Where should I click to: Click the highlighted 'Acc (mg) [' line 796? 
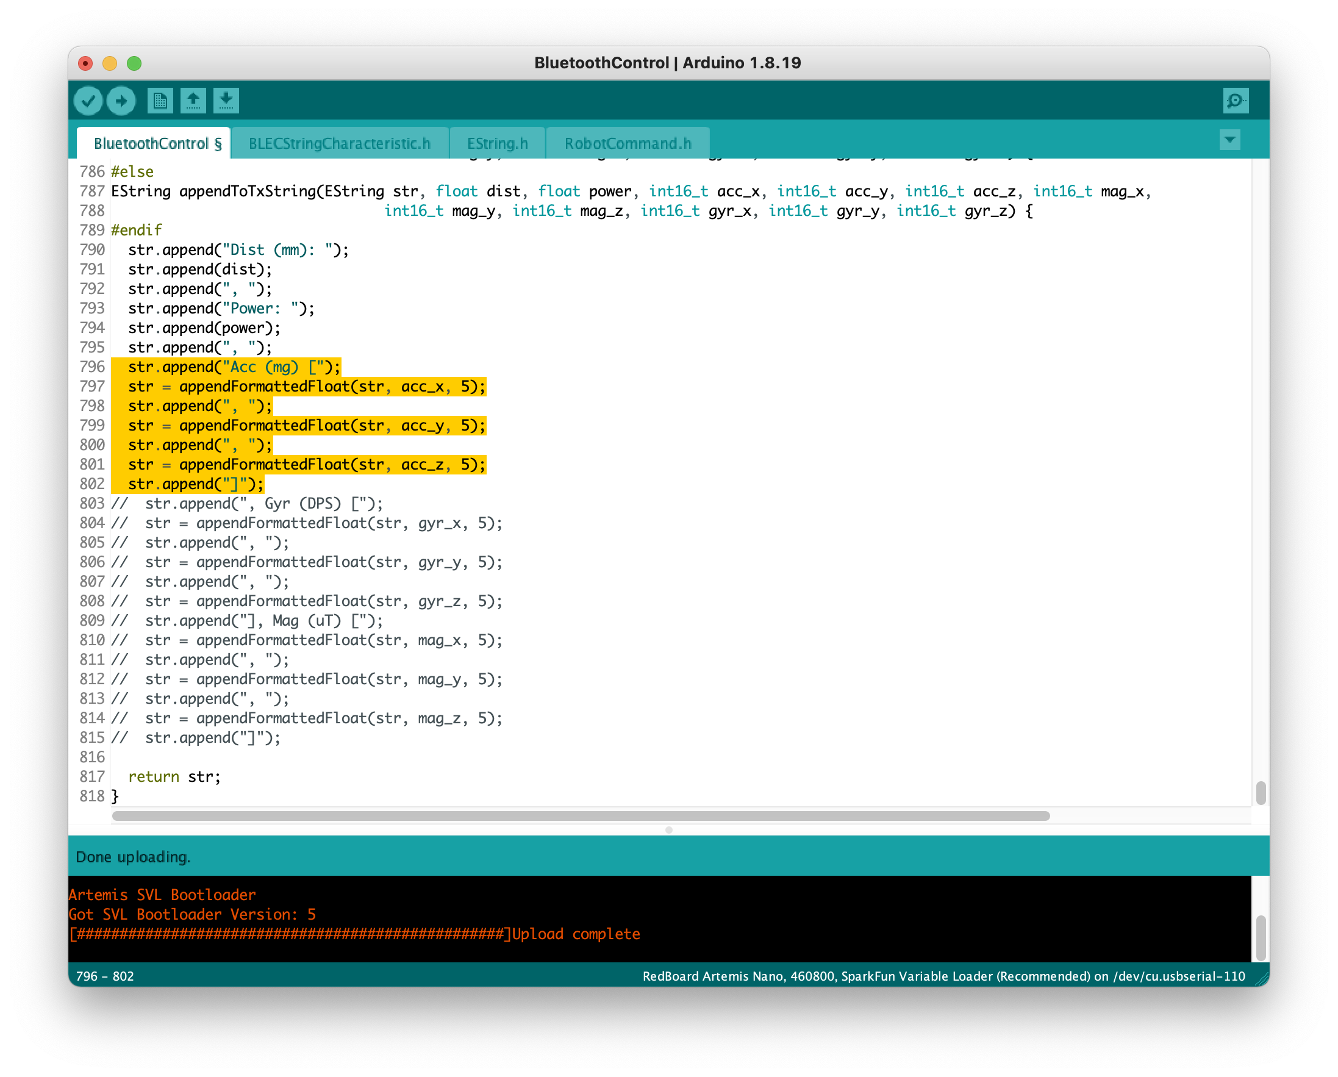[235, 367]
